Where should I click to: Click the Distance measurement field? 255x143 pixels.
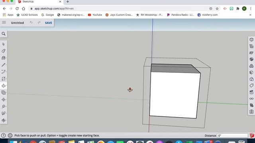pos(232,135)
